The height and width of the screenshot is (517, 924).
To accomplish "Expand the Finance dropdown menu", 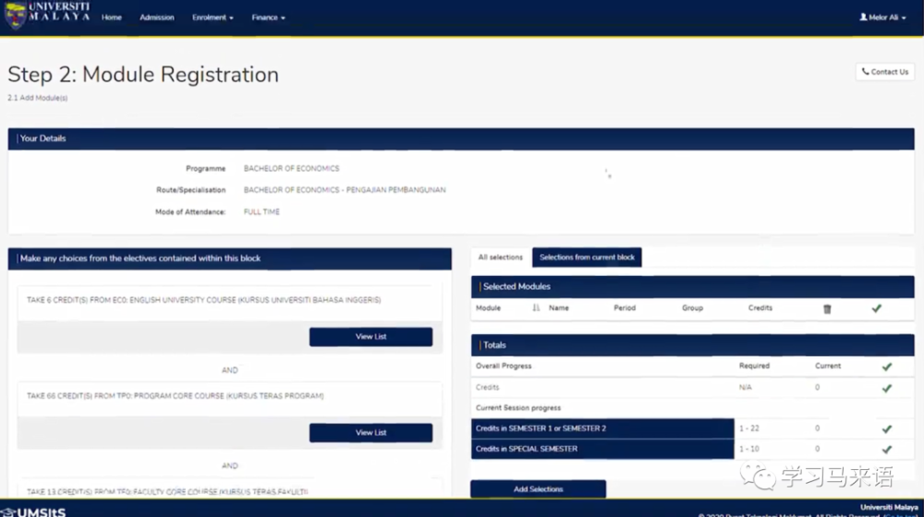I will (x=268, y=18).
